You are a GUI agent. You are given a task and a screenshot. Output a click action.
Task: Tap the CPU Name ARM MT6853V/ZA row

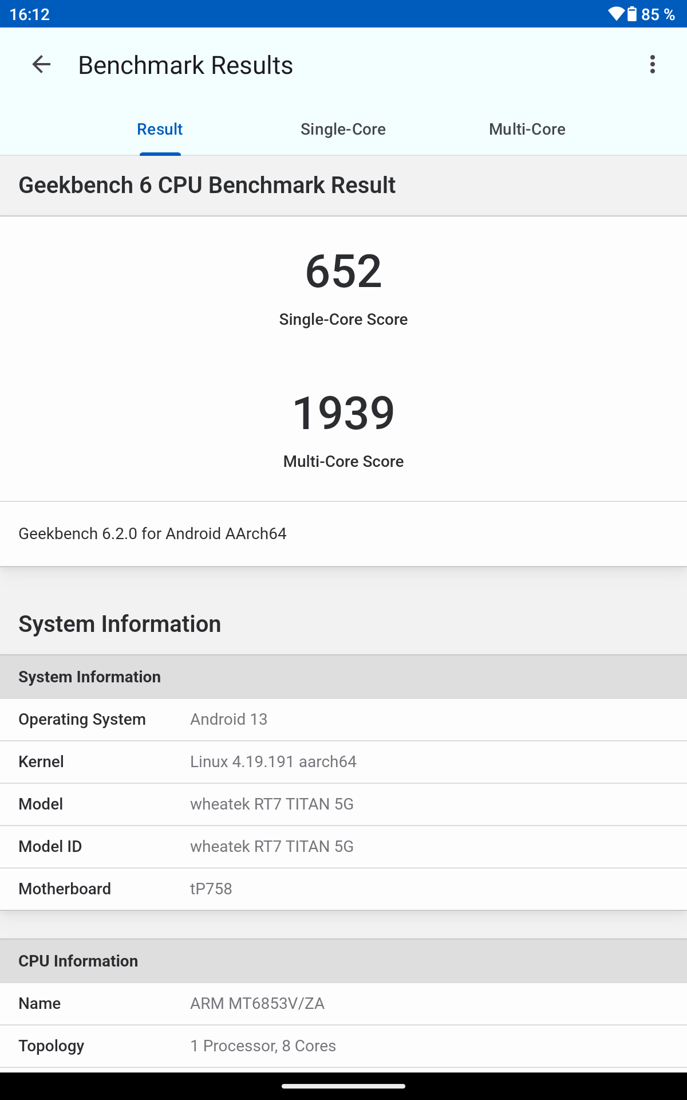pos(343,1004)
